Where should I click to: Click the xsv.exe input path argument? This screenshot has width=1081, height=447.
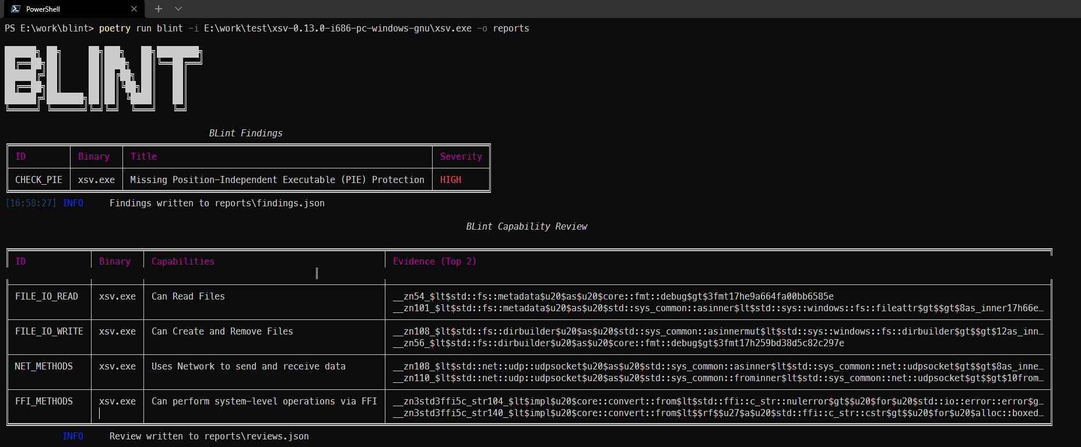pyautogui.click(x=338, y=29)
